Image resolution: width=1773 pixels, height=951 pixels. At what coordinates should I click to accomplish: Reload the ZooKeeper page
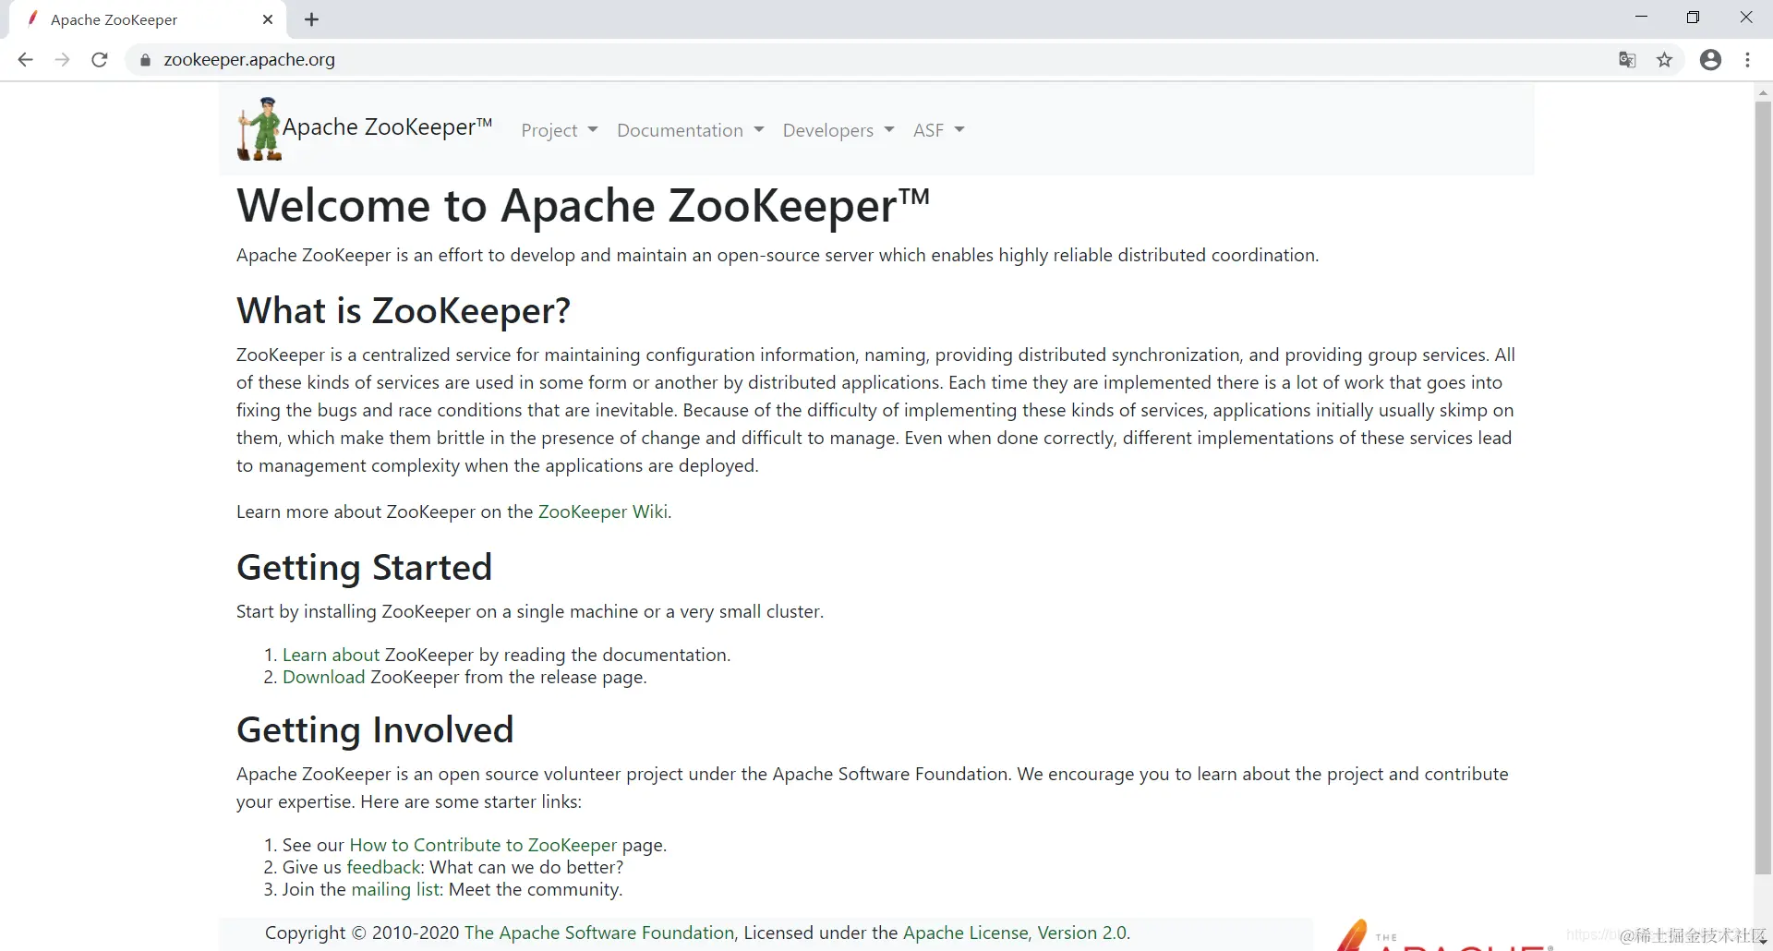click(x=100, y=60)
